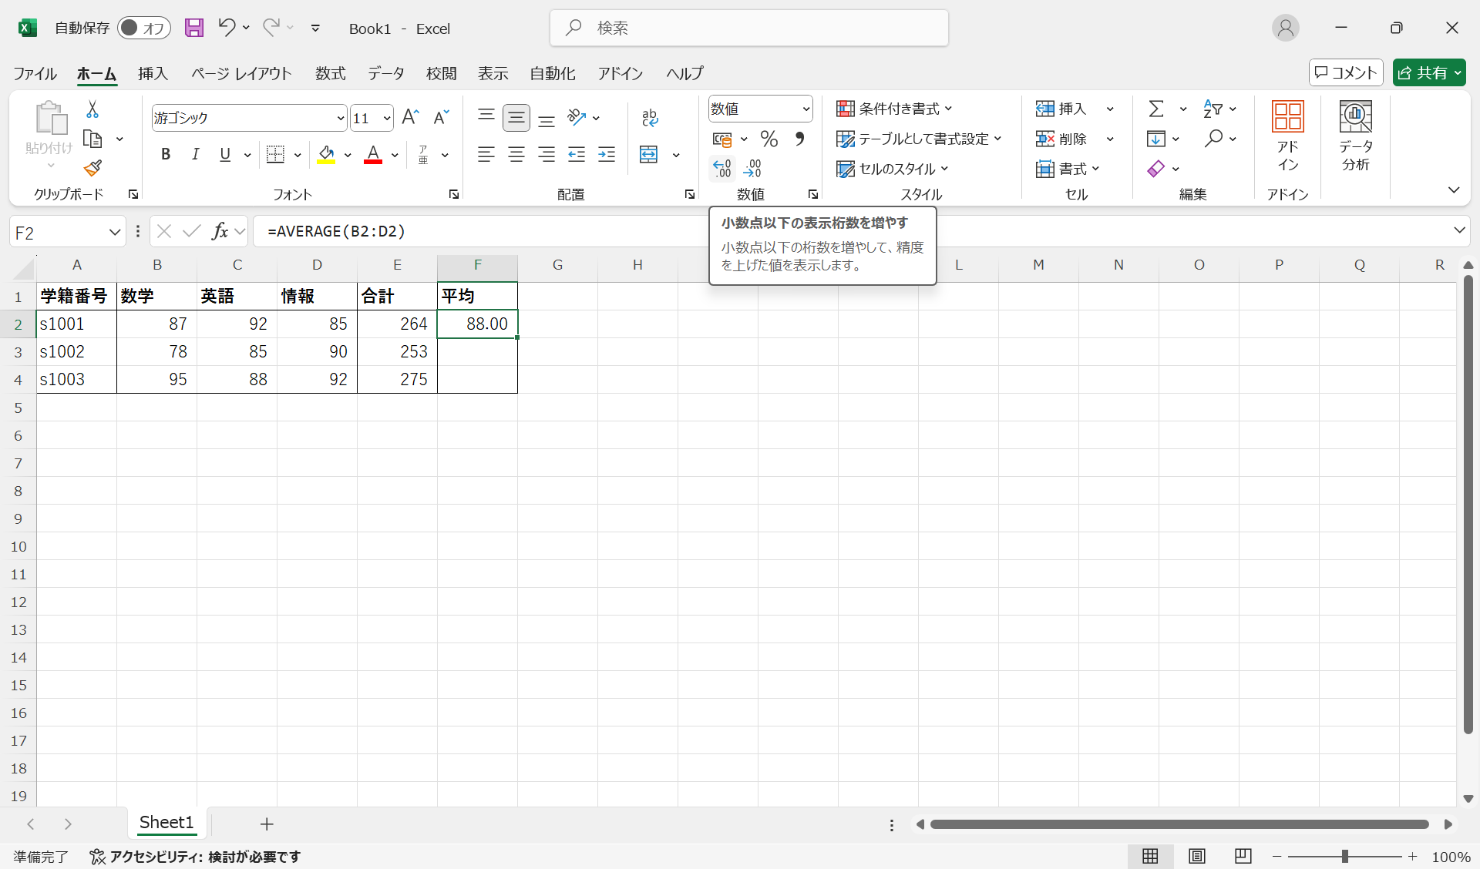Image resolution: width=1480 pixels, height=869 pixels.
Task: Switch to the 数式 tab
Action: [330, 73]
